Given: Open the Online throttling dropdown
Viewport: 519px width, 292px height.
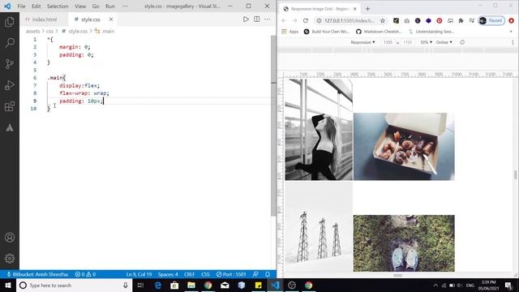Looking at the screenshot, I should tap(444, 42).
